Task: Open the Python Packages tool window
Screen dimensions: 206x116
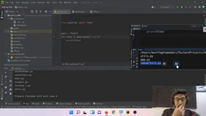Action: (x=64, y=104)
